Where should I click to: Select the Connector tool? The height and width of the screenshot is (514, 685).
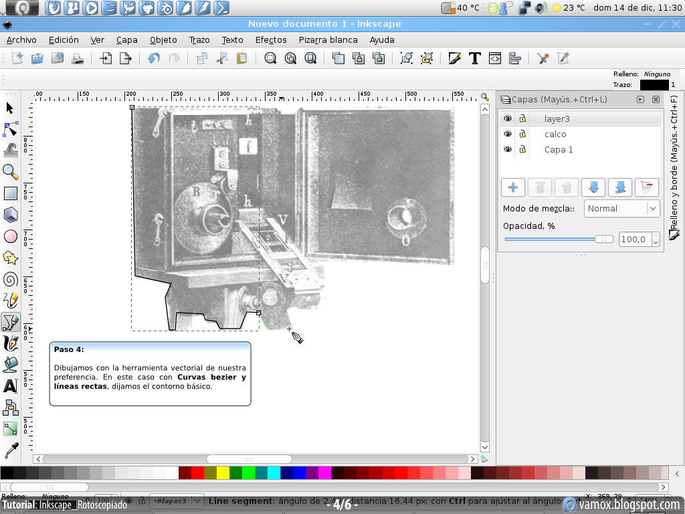(11, 408)
